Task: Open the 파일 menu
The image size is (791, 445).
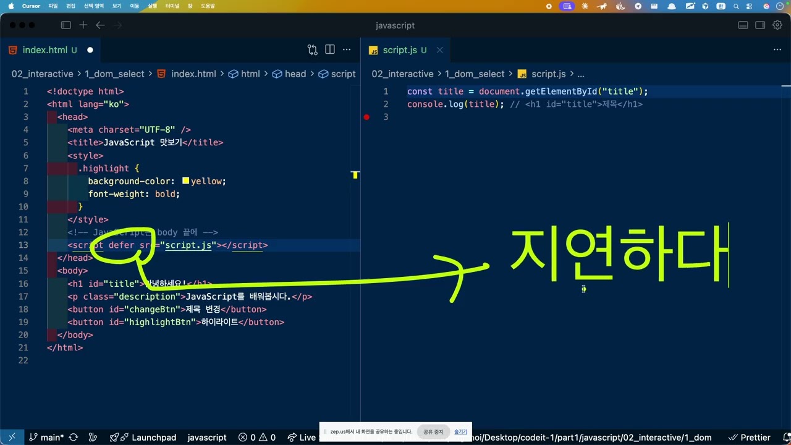Action: [x=53, y=6]
